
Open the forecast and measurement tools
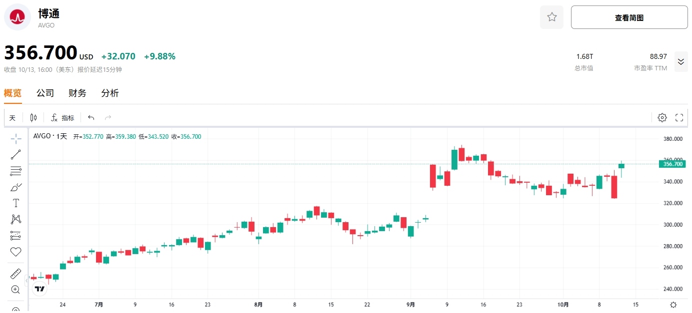click(16, 236)
